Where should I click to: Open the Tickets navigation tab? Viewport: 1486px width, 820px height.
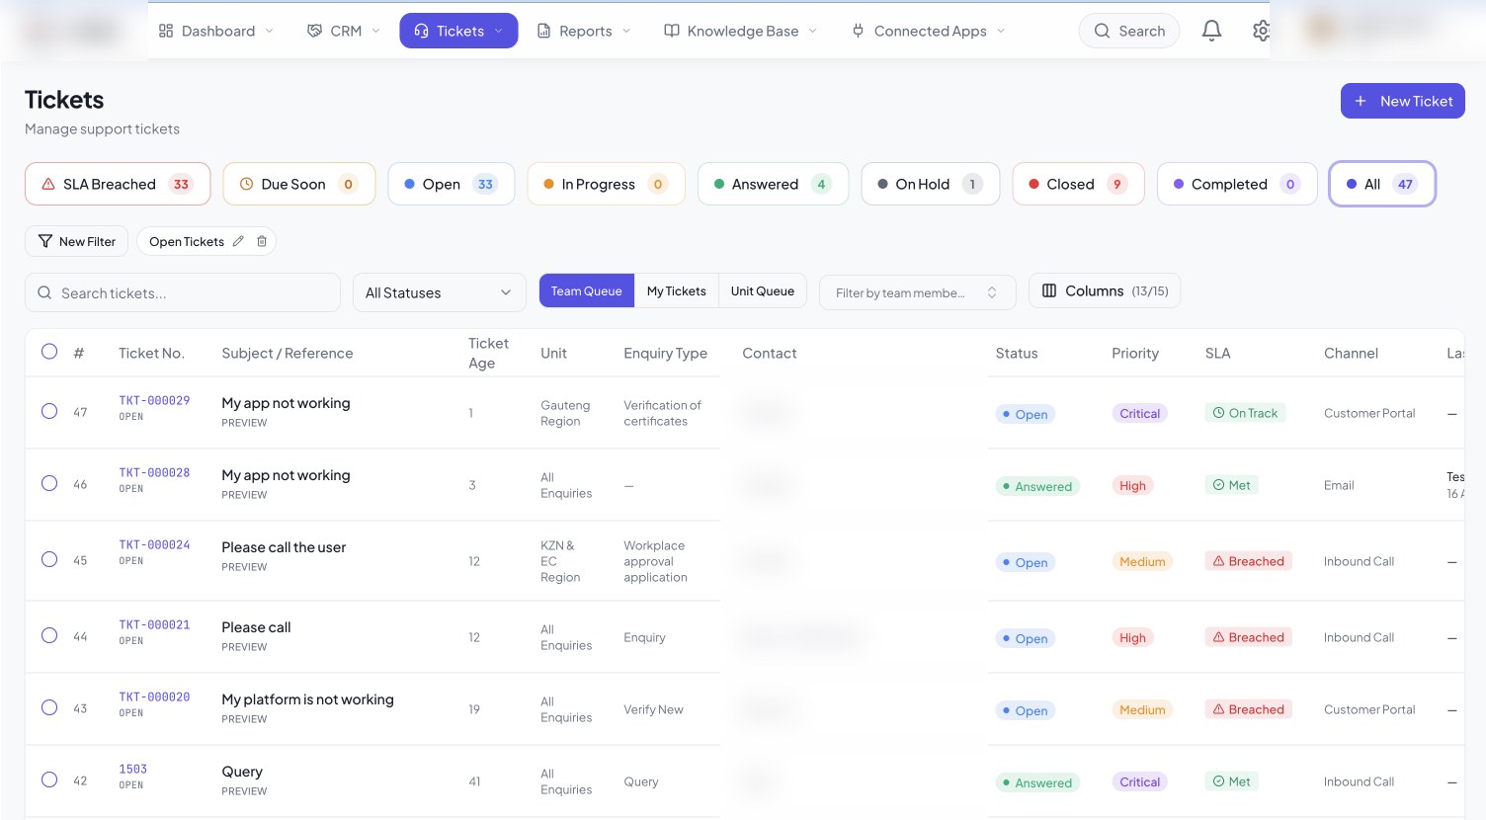[x=458, y=31]
